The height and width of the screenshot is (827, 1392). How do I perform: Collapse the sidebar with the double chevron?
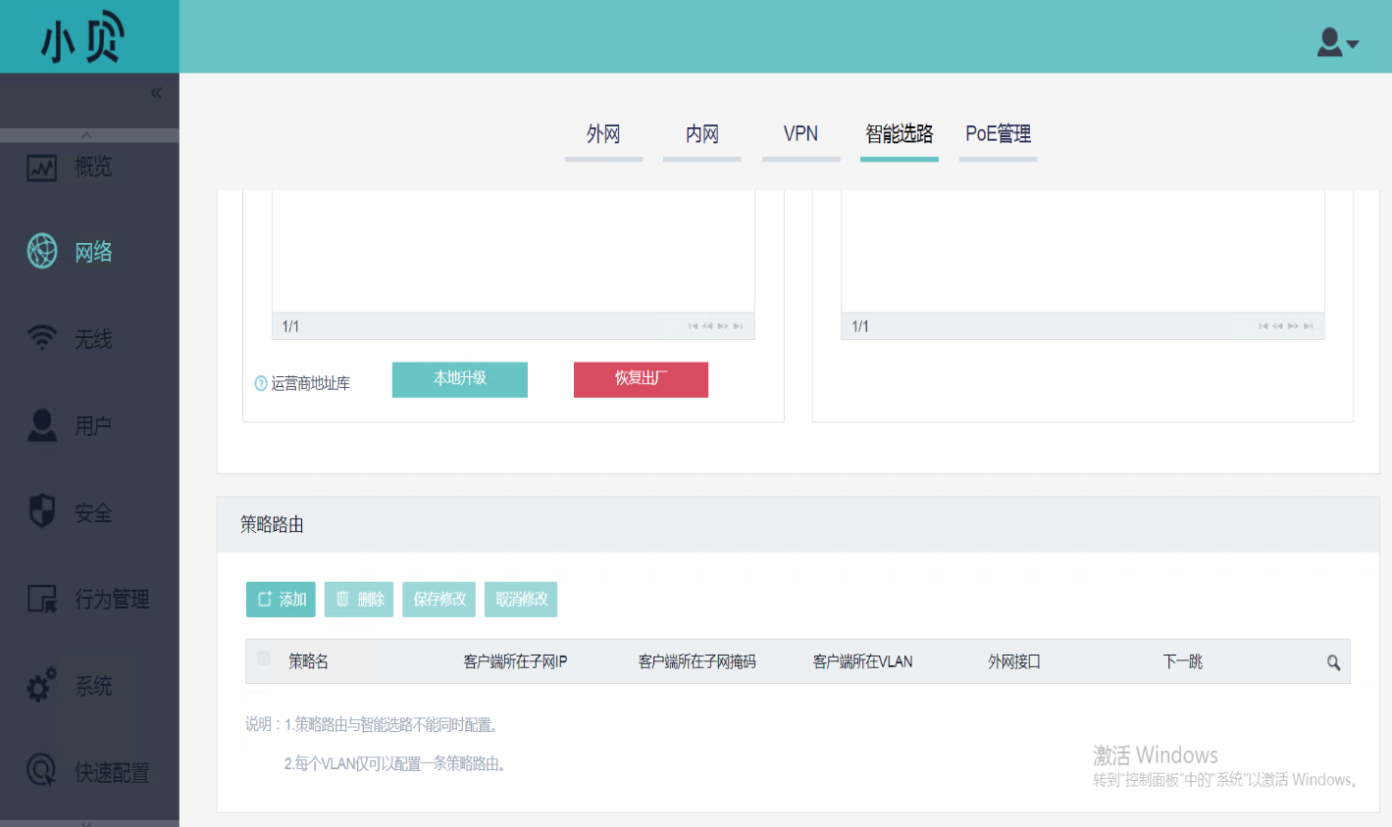pos(156,93)
